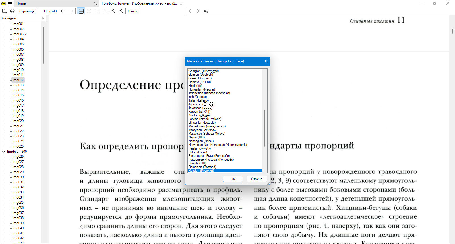Toggle fit width continuous view
This screenshot has width=455, height=244.
[x=81, y=11]
